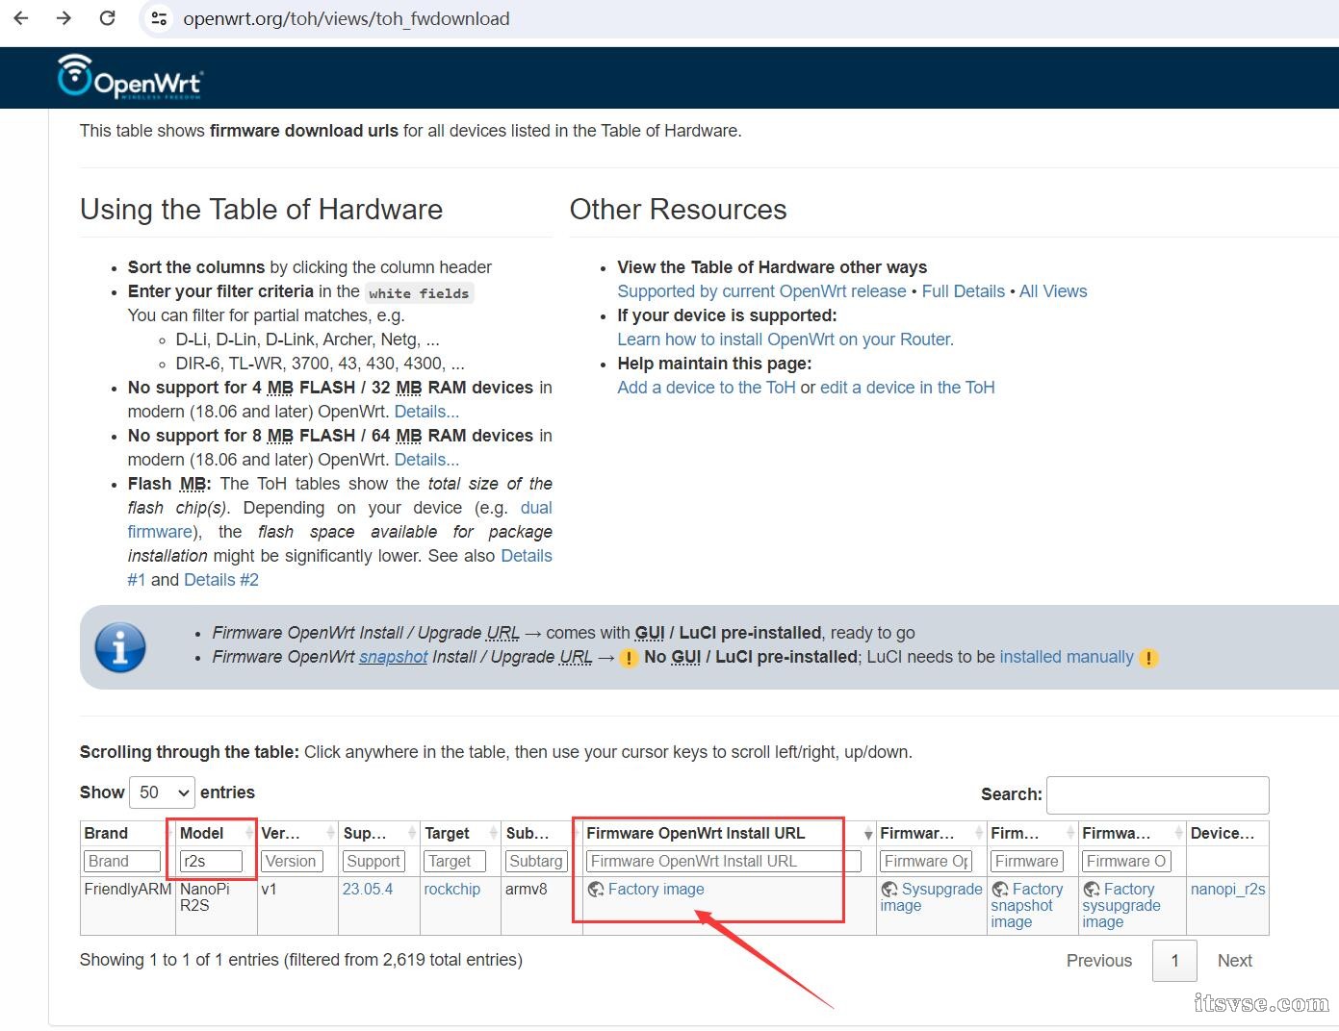Viewport: 1339px width, 1031px height.
Task: Open the nanopi_r2s device link
Action: point(1228,890)
